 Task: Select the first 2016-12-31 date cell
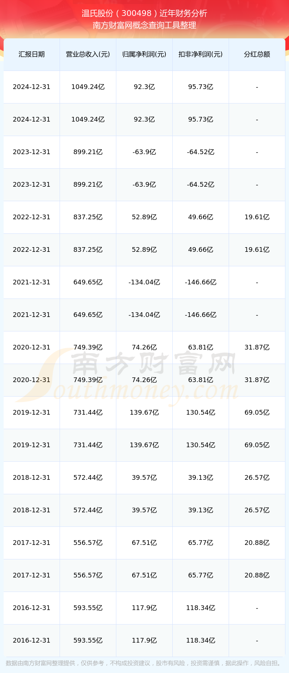[31, 608]
